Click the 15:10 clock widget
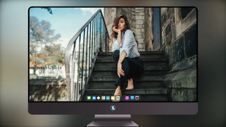 click(54, 68)
